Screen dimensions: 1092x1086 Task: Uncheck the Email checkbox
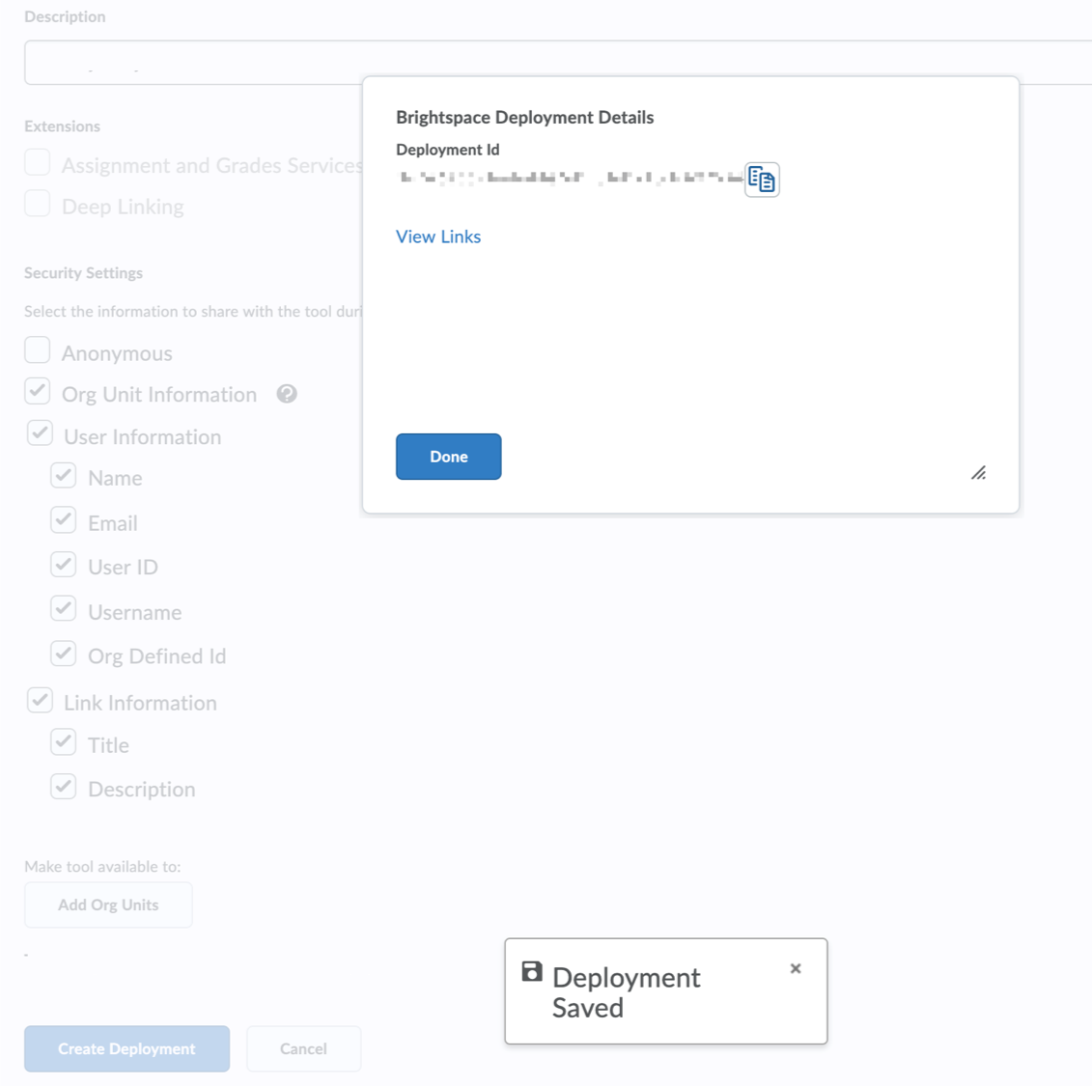64,520
